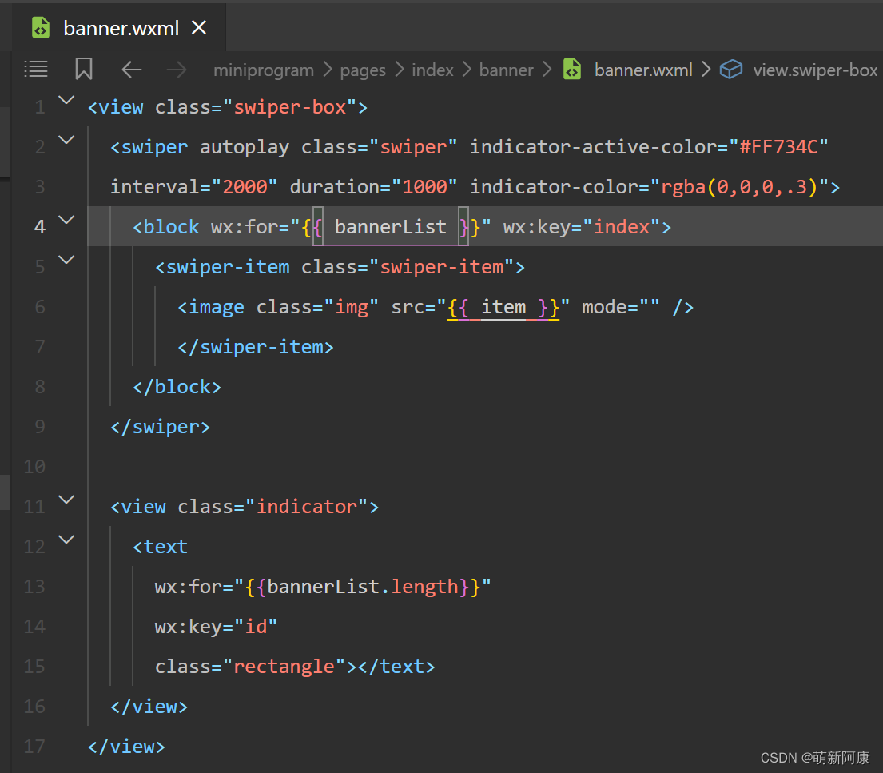883x773 pixels.
Task: Collapse the swiper-item fold at line 5
Action: [x=66, y=260]
